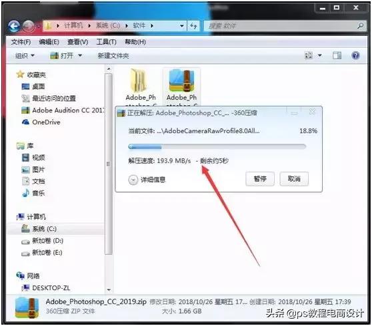Select the Adobe_Ph zip archive icon
This screenshot has height=326, width=372.
coord(181,81)
